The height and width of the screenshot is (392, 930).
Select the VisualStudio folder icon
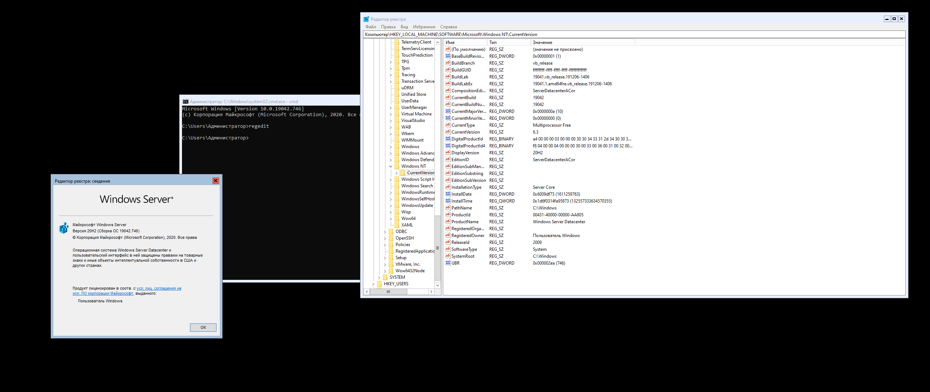[397, 121]
